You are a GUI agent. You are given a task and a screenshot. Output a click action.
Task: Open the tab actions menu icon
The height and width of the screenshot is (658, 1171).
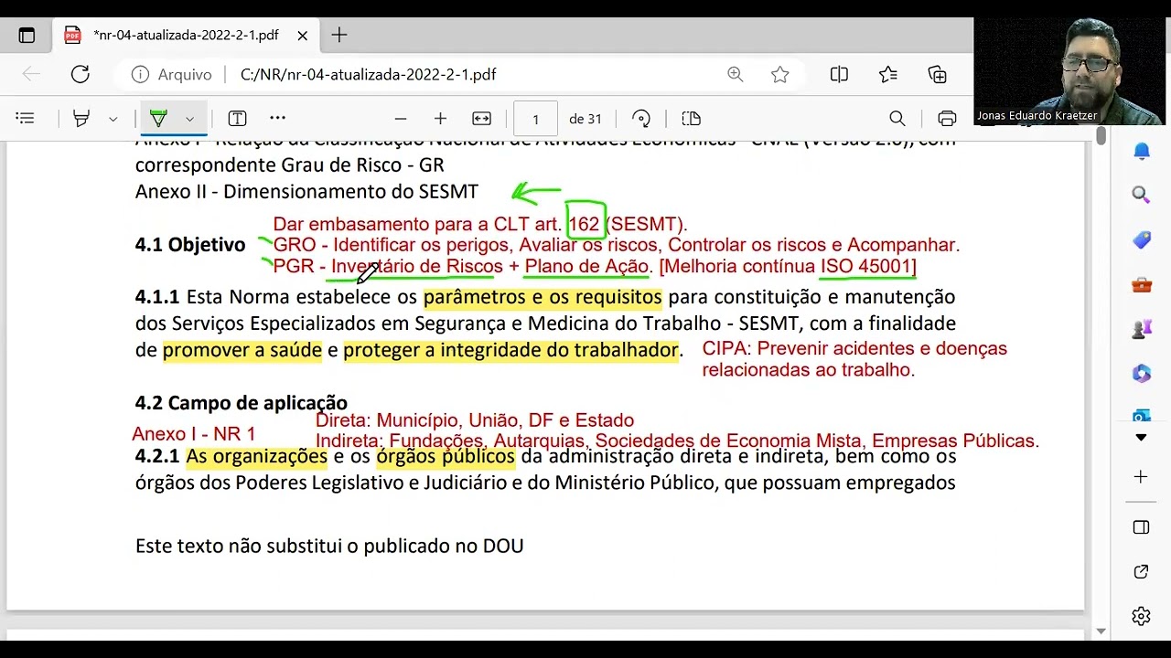pos(27,36)
